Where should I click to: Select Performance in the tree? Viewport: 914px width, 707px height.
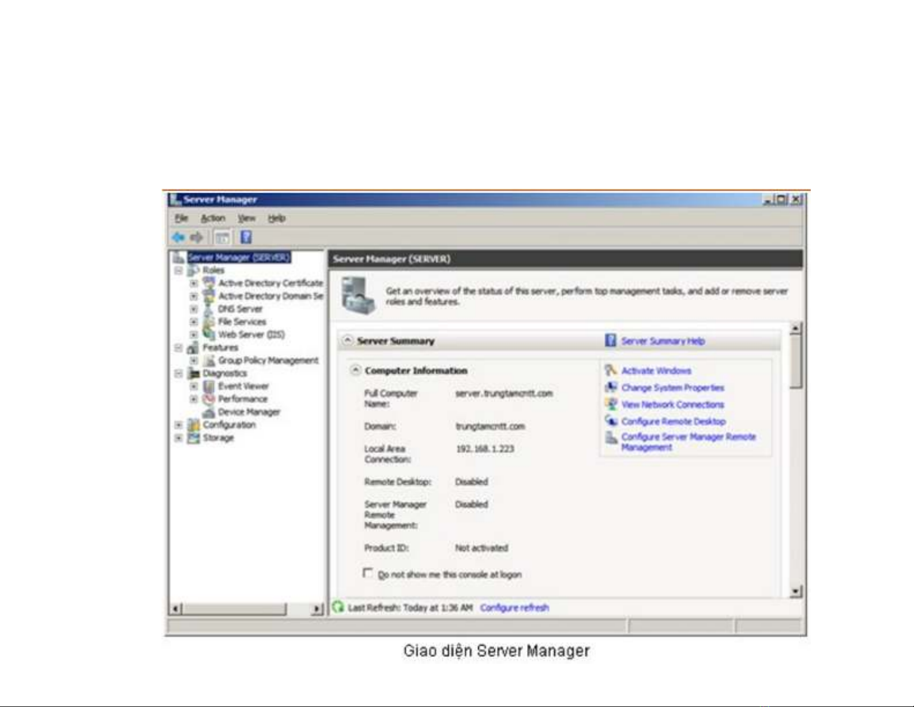[x=243, y=399]
